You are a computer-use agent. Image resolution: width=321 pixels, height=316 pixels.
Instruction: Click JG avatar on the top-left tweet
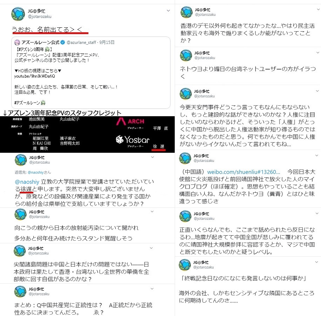(18, 14)
